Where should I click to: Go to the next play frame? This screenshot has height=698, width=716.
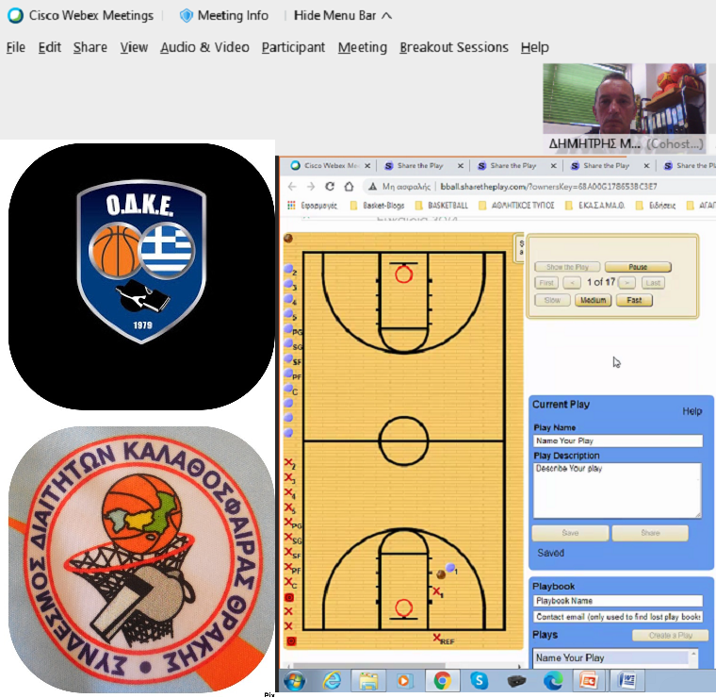click(x=626, y=283)
